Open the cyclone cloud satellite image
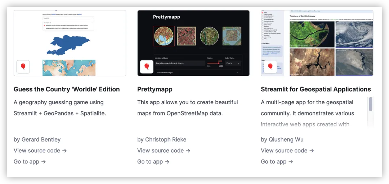389x184 pixels. tap(354, 34)
